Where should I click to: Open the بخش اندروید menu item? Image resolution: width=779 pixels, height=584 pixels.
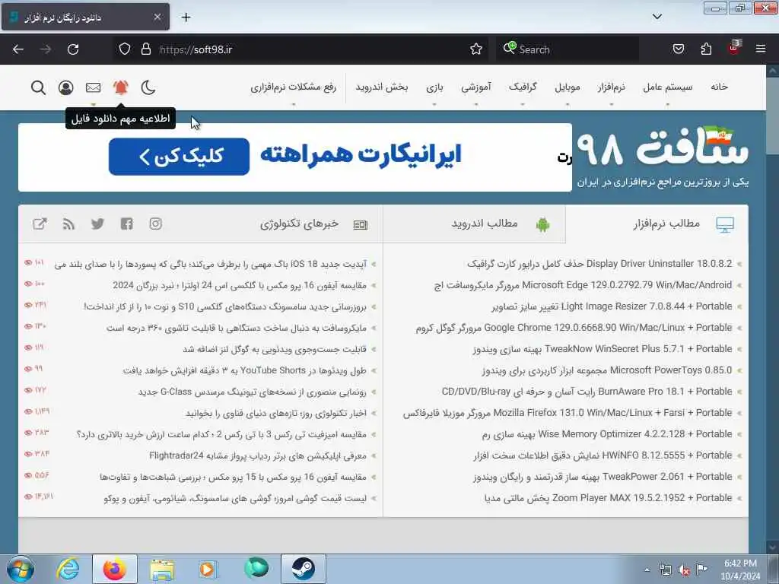pos(382,87)
